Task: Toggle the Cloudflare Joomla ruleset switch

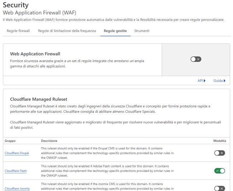Action: pyautogui.click(x=220, y=188)
